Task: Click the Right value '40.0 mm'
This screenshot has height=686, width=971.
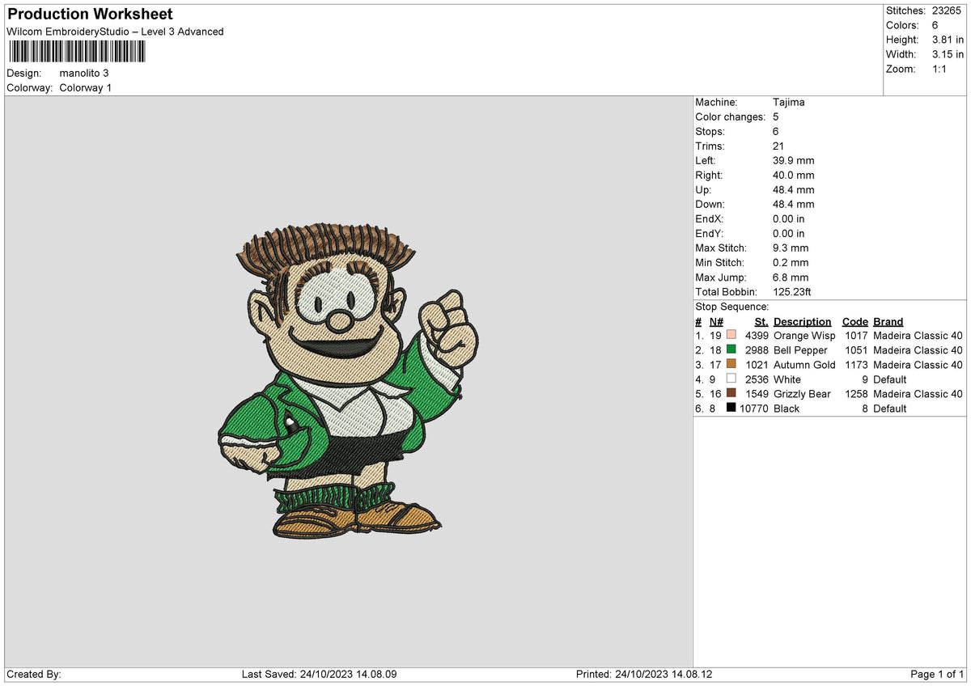Action: pyautogui.click(x=794, y=175)
